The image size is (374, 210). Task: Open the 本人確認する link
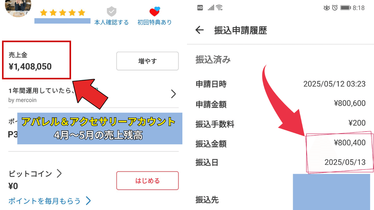tap(112, 22)
